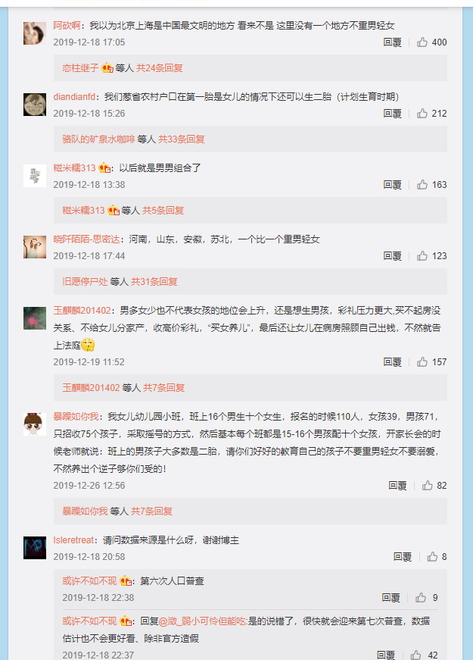Show 共31条回复 under 旧愿停尸处
Viewport: 473px width, 660px height.
tap(154, 282)
